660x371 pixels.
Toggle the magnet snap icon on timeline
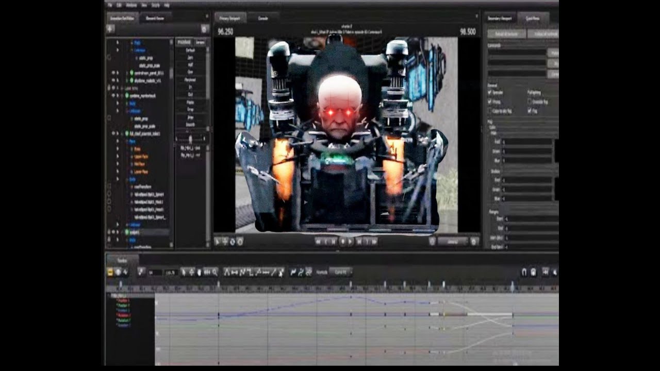click(x=524, y=272)
